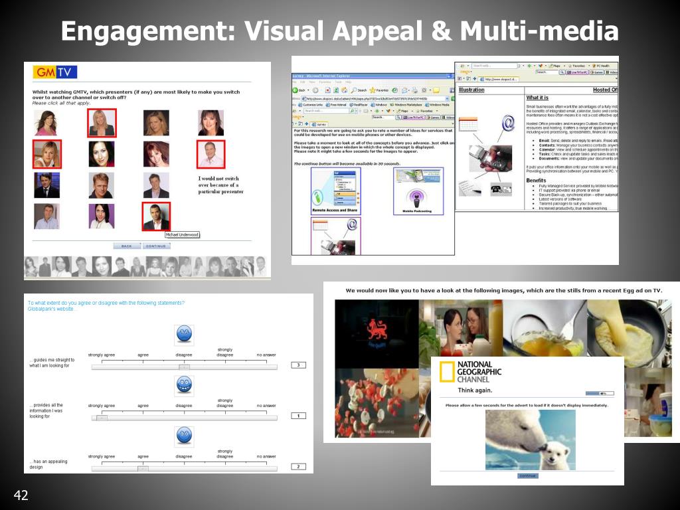The width and height of the screenshot is (680, 510).
Task: Select the dark-haired woman with fringe photo
Action: tap(211, 123)
